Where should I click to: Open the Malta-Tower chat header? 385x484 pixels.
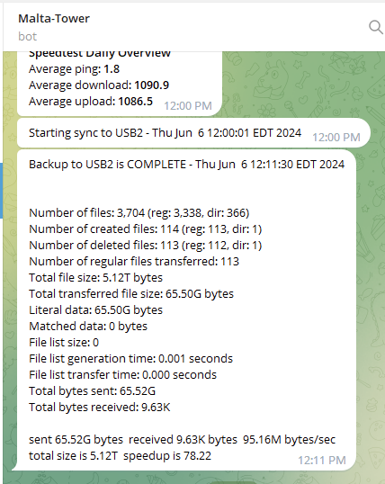click(x=54, y=19)
